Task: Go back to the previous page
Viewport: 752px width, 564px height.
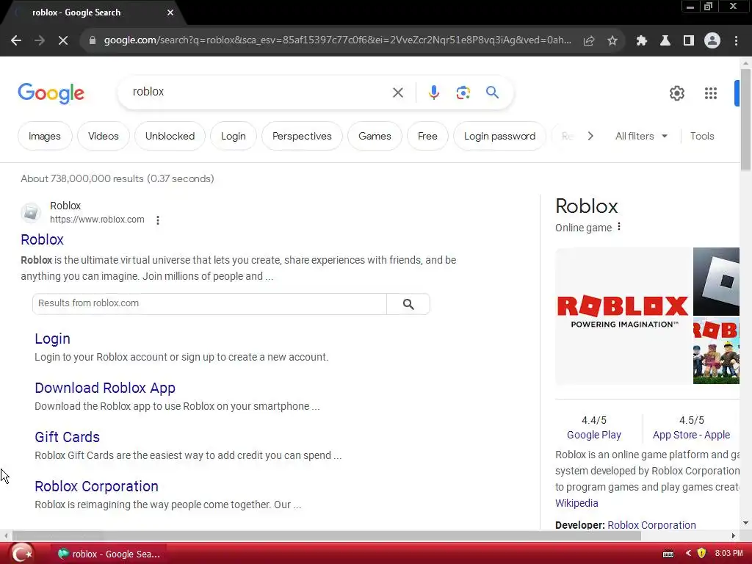Action: (x=16, y=41)
